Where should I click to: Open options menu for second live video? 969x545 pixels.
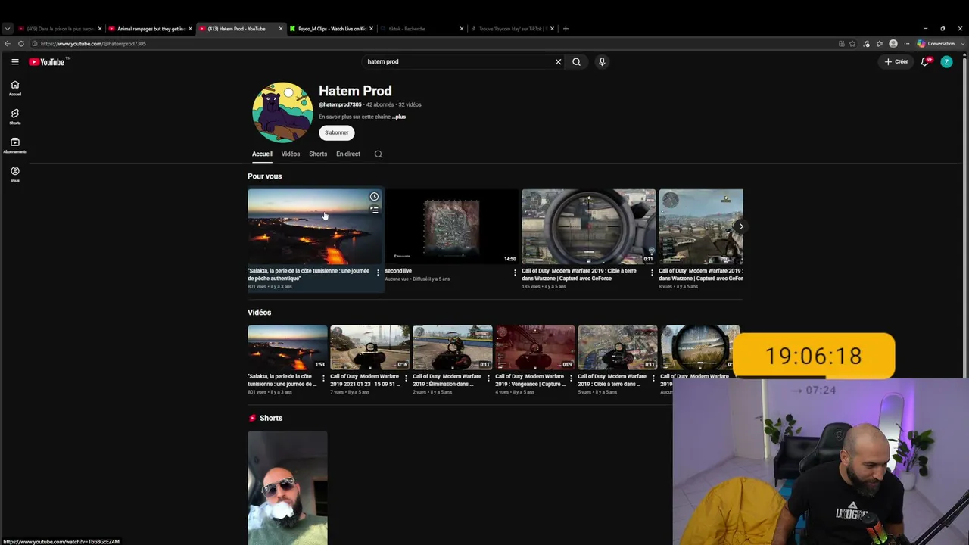tap(515, 272)
